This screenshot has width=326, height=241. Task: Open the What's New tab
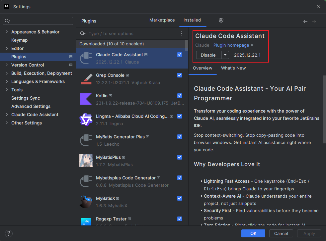pyautogui.click(x=233, y=68)
